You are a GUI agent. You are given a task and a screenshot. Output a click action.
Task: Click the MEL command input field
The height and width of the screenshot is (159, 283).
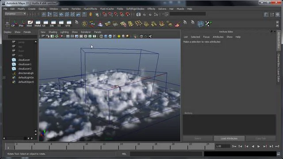166,154
